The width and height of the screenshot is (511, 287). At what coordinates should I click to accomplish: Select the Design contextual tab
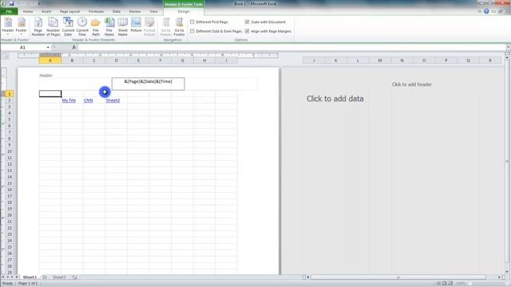point(184,11)
